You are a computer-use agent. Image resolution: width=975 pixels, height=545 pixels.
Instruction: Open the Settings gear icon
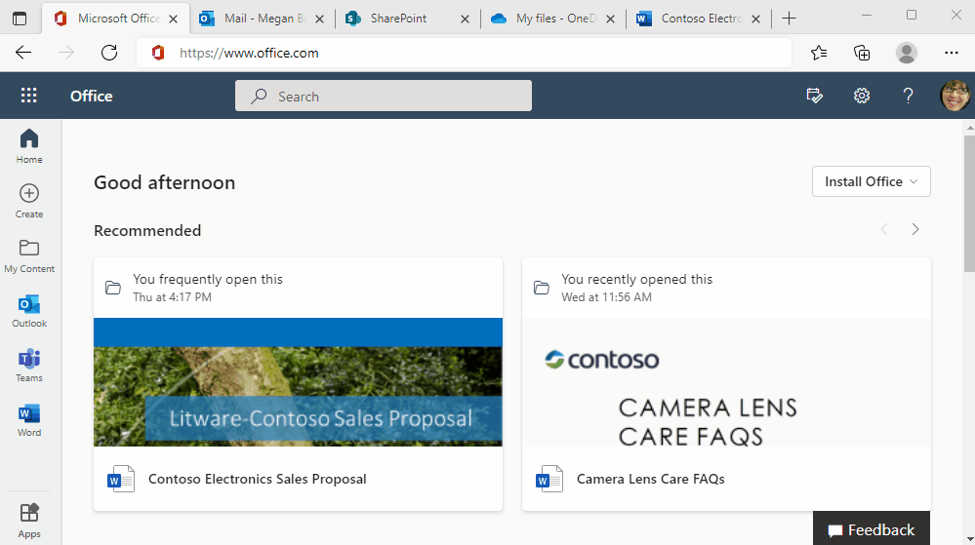(x=861, y=96)
